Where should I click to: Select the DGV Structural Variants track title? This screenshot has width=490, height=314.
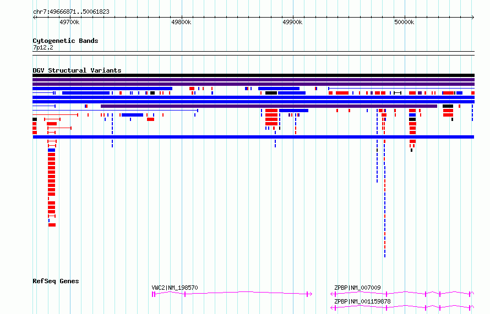click(77, 70)
